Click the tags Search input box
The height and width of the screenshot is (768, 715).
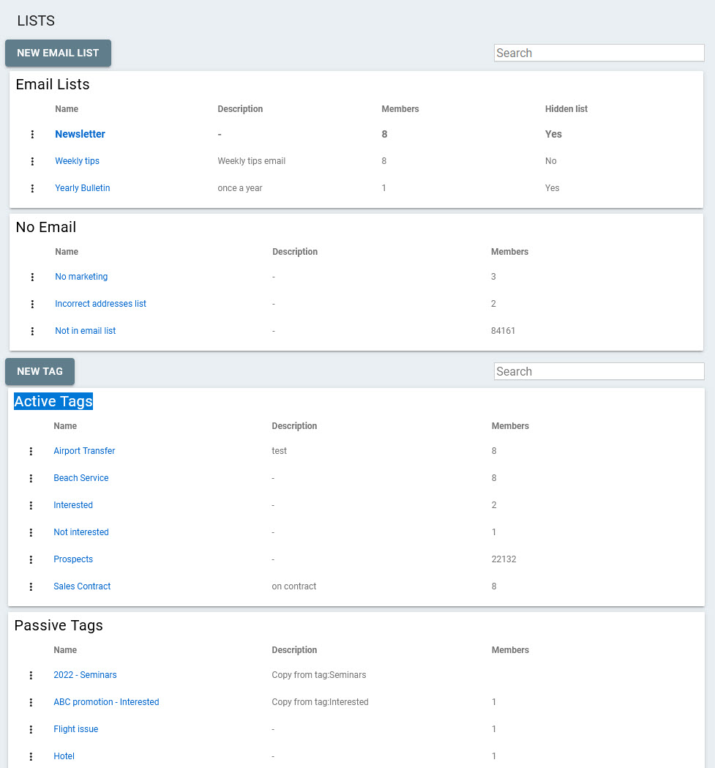click(599, 371)
